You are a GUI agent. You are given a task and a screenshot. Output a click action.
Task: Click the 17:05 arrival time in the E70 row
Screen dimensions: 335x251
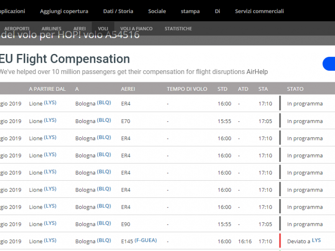[265, 121]
